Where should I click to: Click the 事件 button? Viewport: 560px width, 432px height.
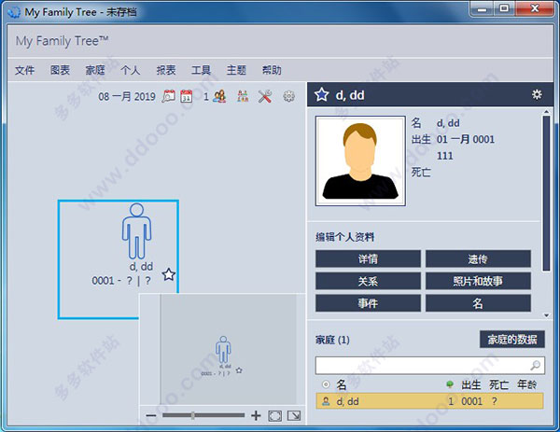(368, 303)
